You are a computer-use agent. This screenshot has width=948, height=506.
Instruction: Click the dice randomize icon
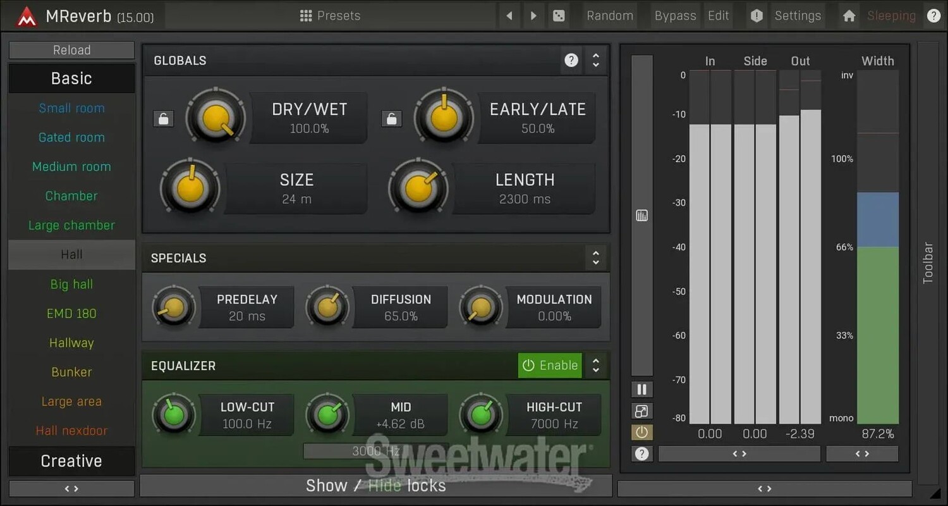559,16
